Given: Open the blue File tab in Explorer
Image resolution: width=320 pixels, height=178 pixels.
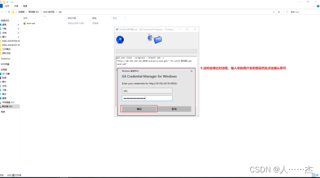Looking at the screenshot, I should 1,6.
